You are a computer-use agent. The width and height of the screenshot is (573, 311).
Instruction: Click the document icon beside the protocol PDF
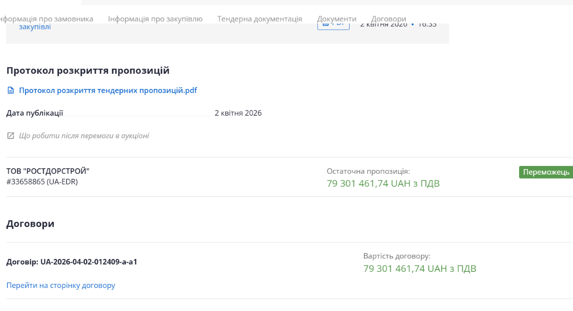pyautogui.click(x=11, y=91)
